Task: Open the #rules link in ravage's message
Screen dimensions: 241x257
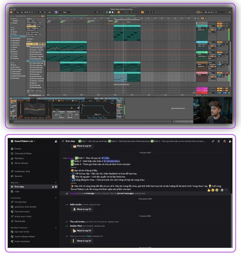Action: point(105,158)
